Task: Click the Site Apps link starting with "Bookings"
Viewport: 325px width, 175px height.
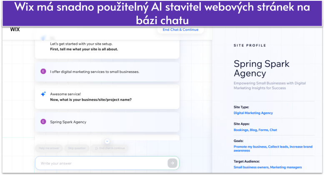Action: click(x=255, y=130)
